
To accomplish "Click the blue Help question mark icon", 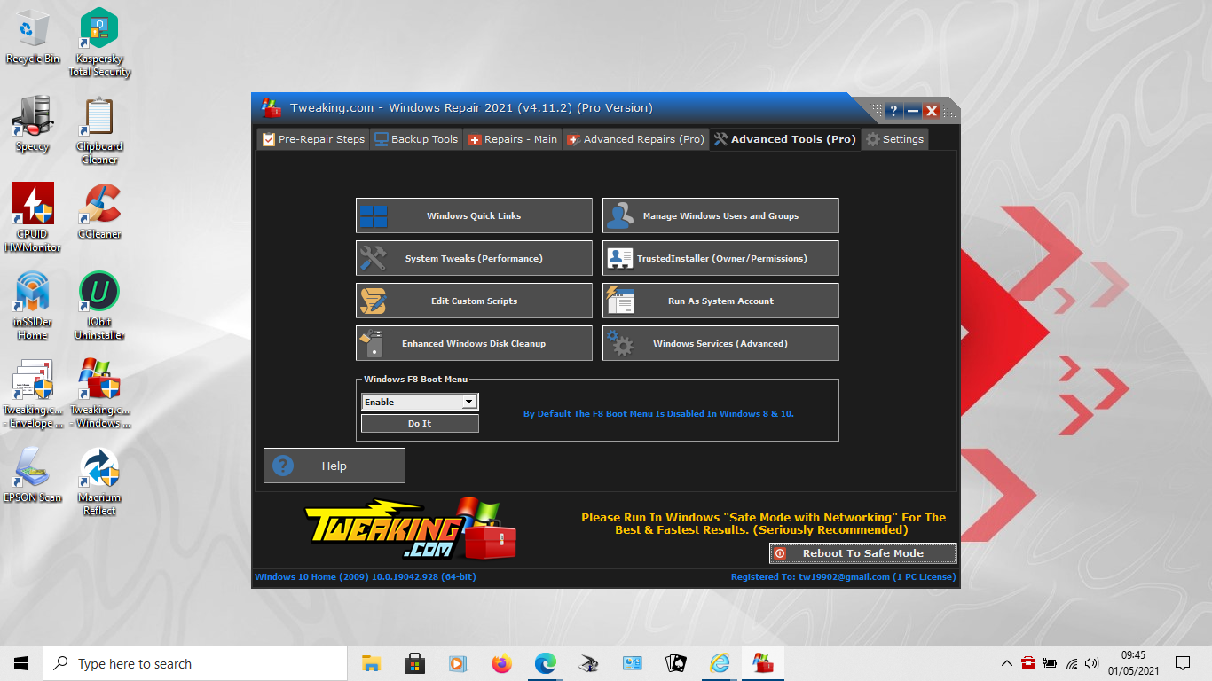I will 283,466.
